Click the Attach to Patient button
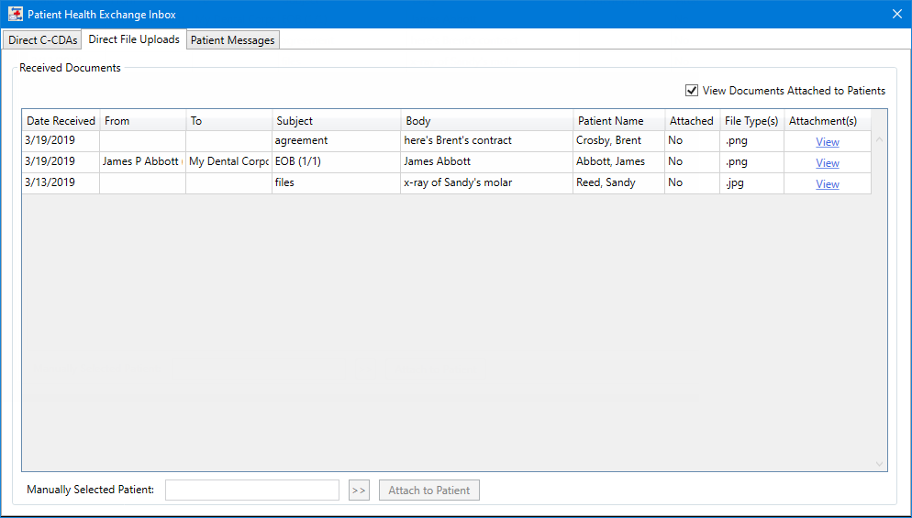The image size is (912, 518). (x=428, y=490)
